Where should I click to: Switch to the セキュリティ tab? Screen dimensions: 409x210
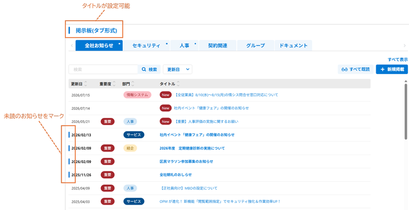click(x=146, y=46)
